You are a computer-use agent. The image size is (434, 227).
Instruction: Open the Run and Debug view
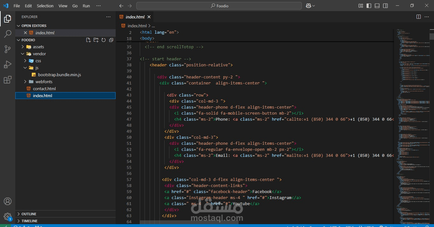[x=8, y=64]
